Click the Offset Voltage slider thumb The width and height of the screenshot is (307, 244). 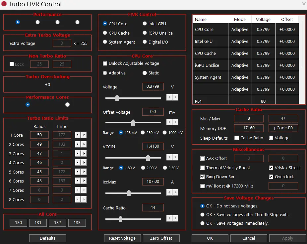(133, 122)
